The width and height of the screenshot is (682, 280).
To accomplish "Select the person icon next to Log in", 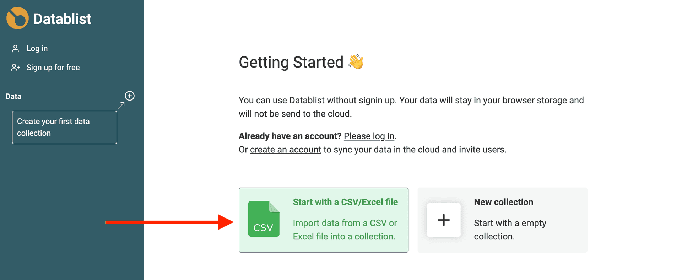I will (15, 48).
